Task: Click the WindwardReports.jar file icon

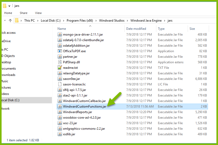Action: (60, 112)
